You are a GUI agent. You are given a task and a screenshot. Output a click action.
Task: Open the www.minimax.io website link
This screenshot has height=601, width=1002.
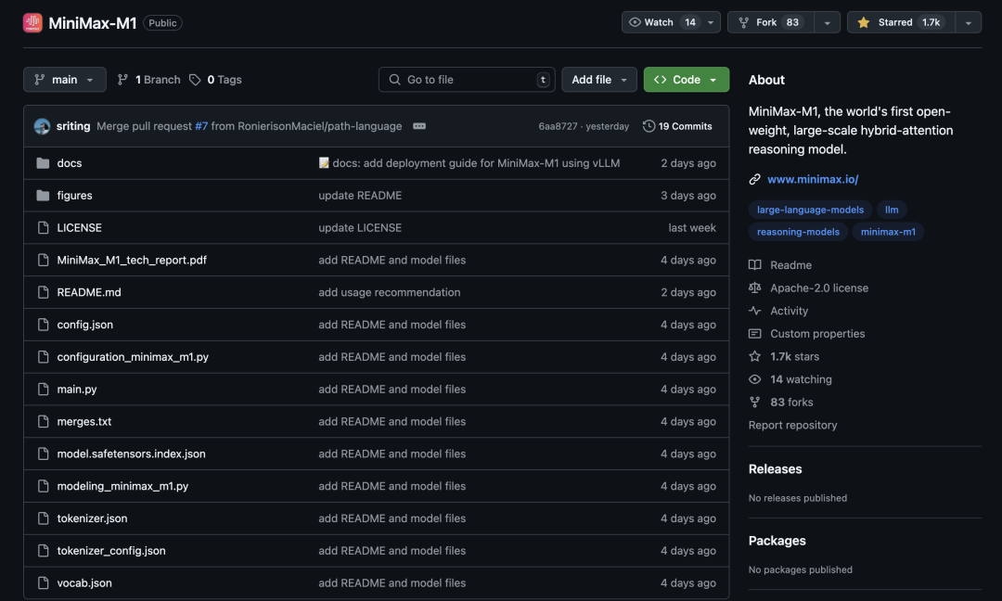coord(813,179)
